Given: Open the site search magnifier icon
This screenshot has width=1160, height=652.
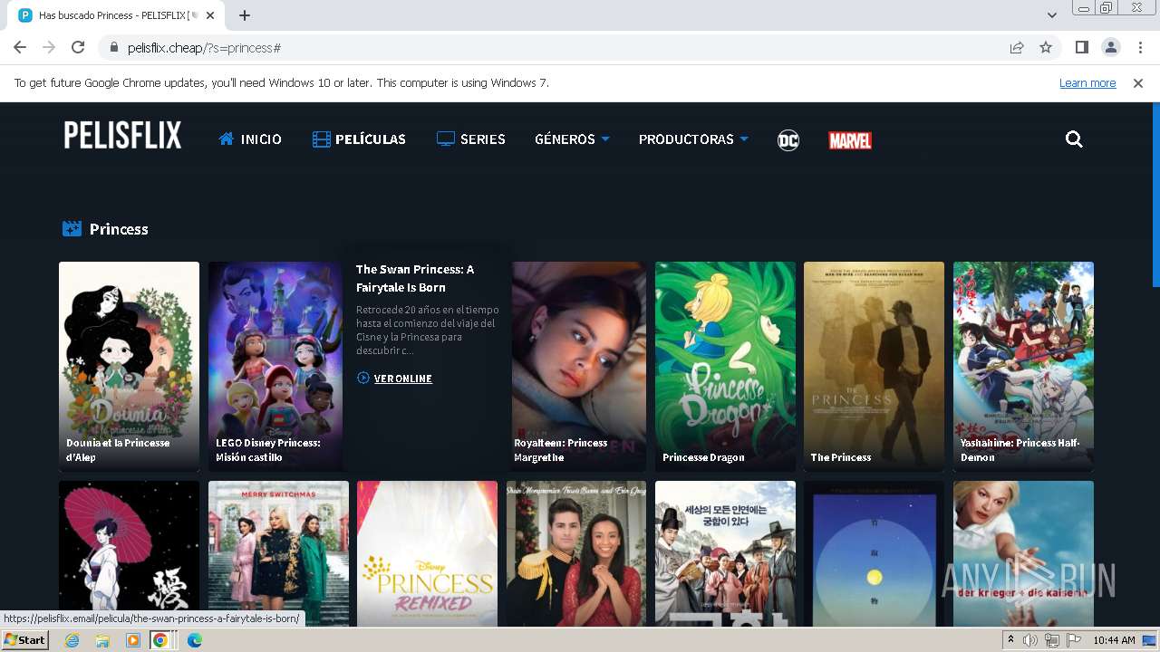Looking at the screenshot, I should pyautogui.click(x=1074, y=139).
